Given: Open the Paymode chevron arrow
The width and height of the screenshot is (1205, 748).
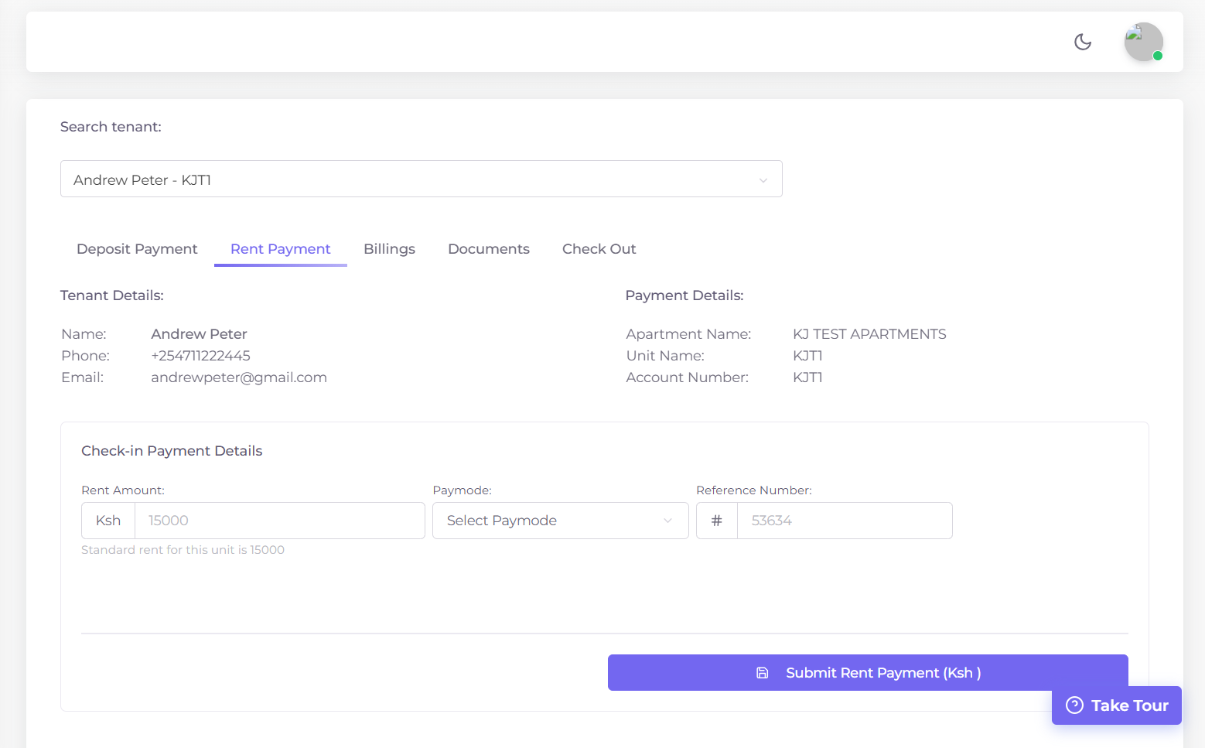Looking at the screenshot, I should [667, 521].
